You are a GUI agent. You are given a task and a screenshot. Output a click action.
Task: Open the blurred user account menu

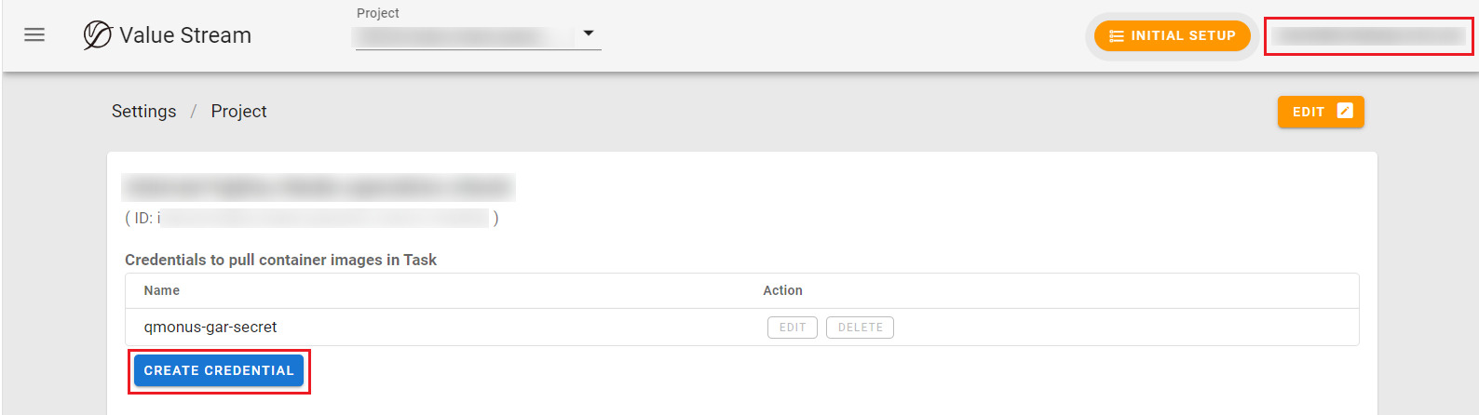point(1368,36)
